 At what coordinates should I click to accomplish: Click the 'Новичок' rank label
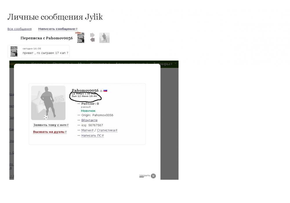tap(88, 111)
